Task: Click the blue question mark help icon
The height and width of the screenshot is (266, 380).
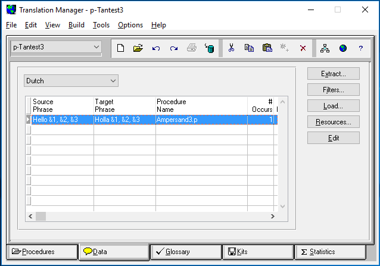Action: tap(360, 48)
